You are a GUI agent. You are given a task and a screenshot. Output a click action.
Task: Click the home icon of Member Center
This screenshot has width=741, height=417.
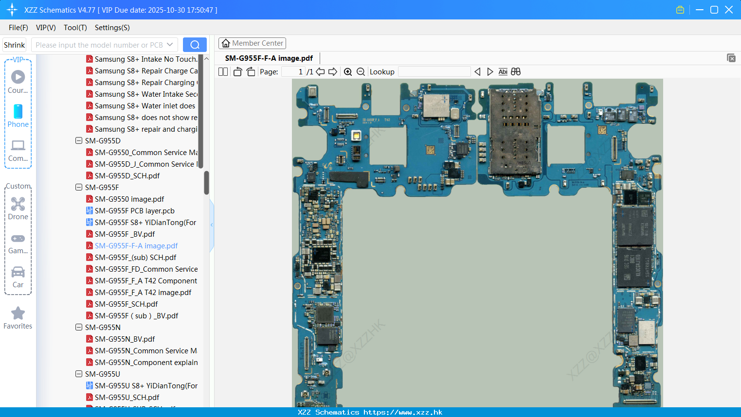[x=226, y=43]
